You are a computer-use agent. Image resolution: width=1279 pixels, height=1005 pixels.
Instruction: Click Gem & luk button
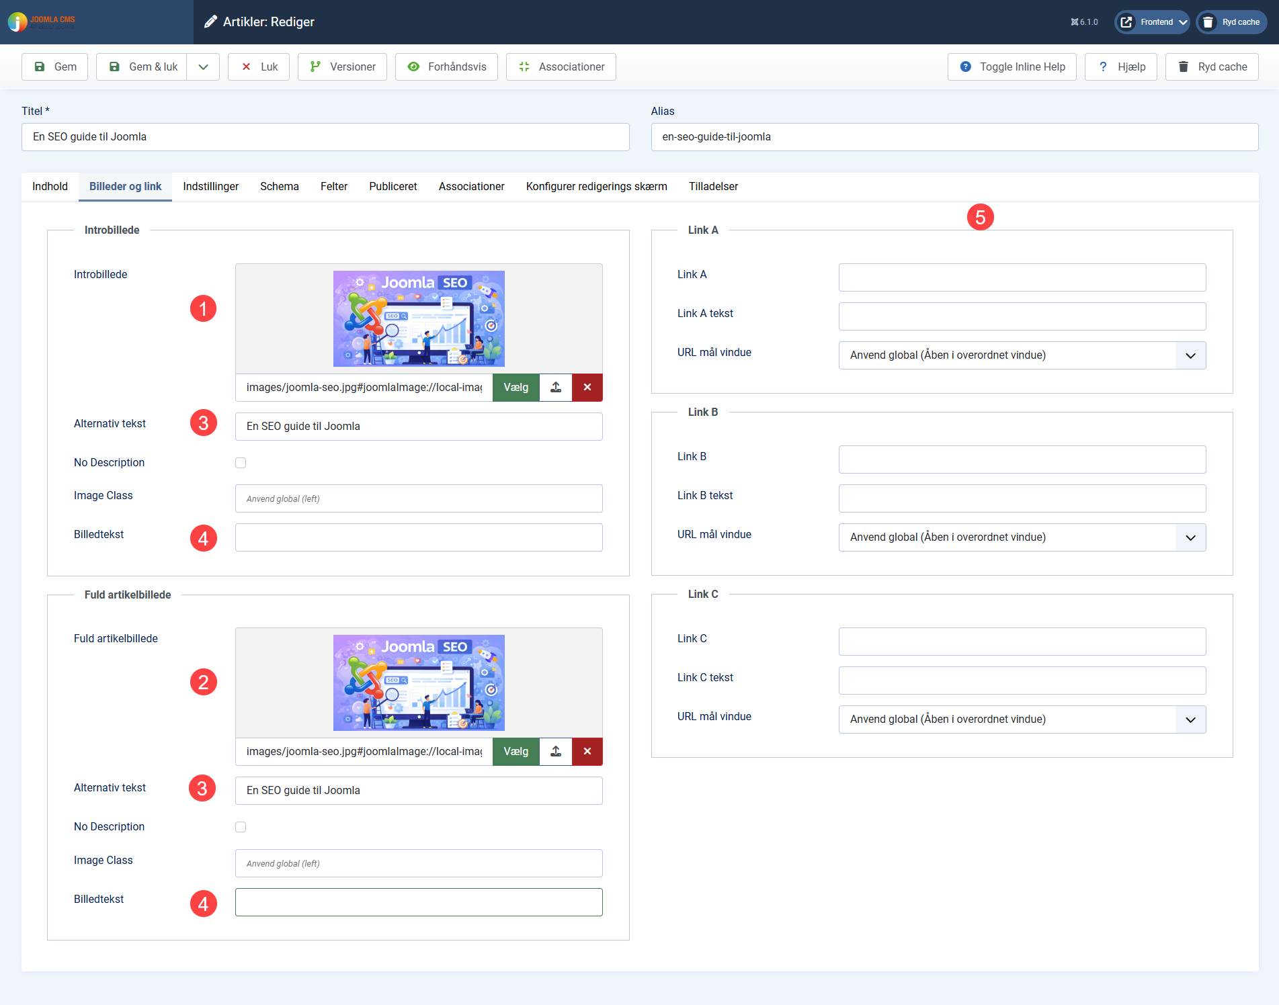pos(141,67)
